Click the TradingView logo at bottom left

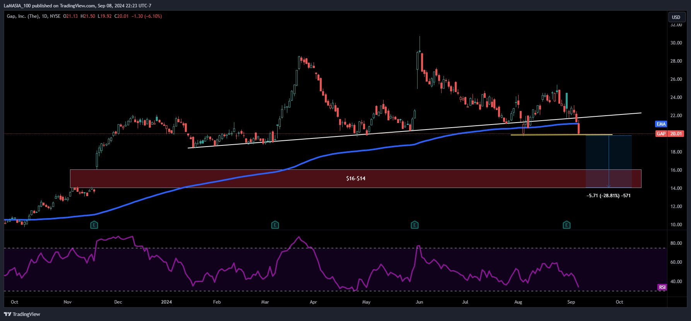click(22, 314)
